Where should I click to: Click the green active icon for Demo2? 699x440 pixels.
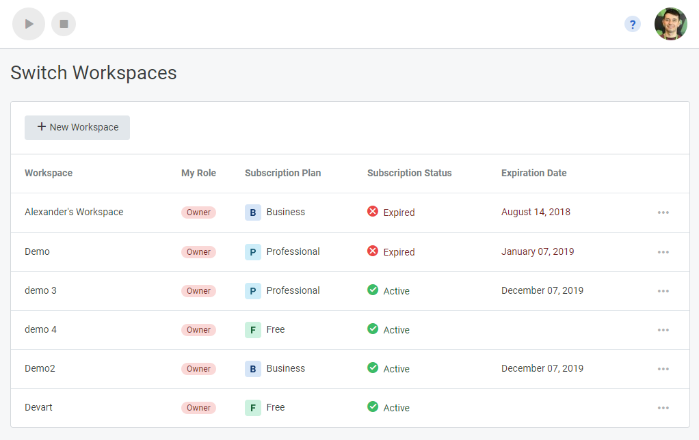(x=373, y=368)
